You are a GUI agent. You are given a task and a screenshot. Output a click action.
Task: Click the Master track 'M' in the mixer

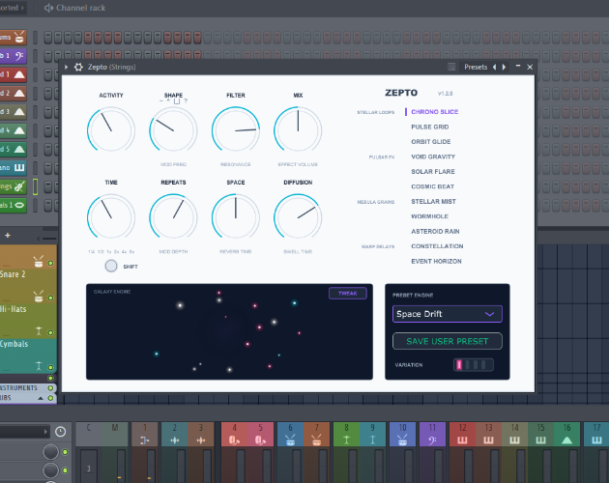[115, 434]
